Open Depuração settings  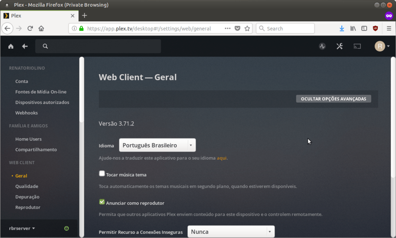click(x=27, y=197)
